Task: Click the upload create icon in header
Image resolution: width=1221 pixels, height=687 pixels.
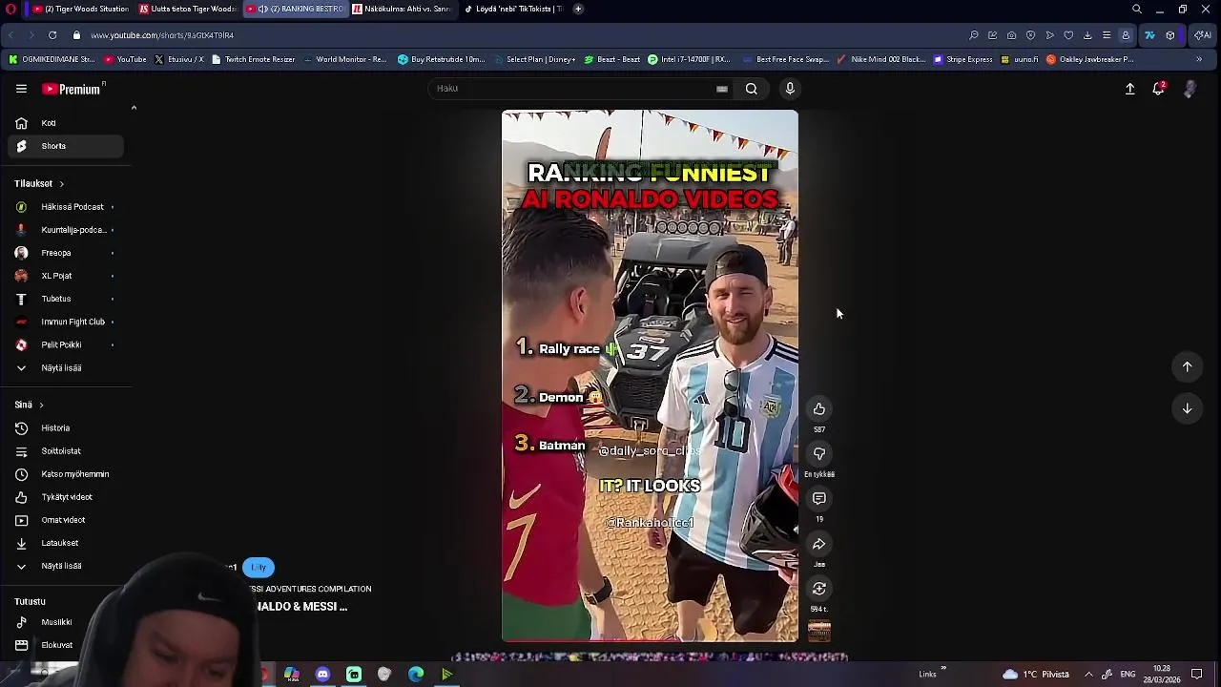Action: [1130, 89]
